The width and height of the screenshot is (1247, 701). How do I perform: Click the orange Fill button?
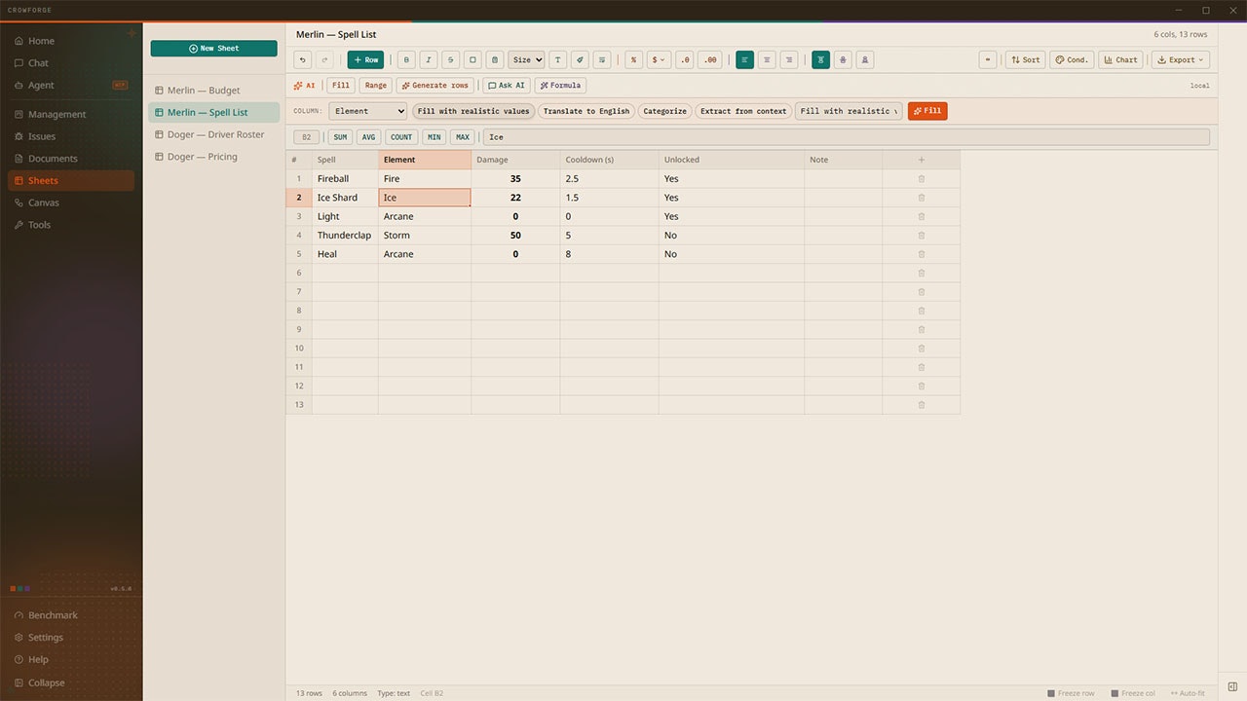tap(927, 111)
